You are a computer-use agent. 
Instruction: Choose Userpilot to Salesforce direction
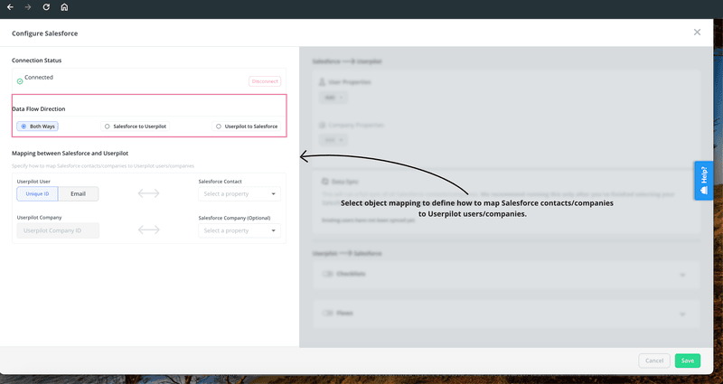point(246,126)
